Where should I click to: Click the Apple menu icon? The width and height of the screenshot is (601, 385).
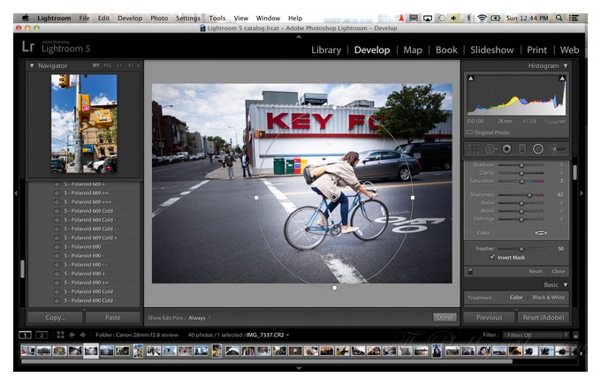[26, 18]
